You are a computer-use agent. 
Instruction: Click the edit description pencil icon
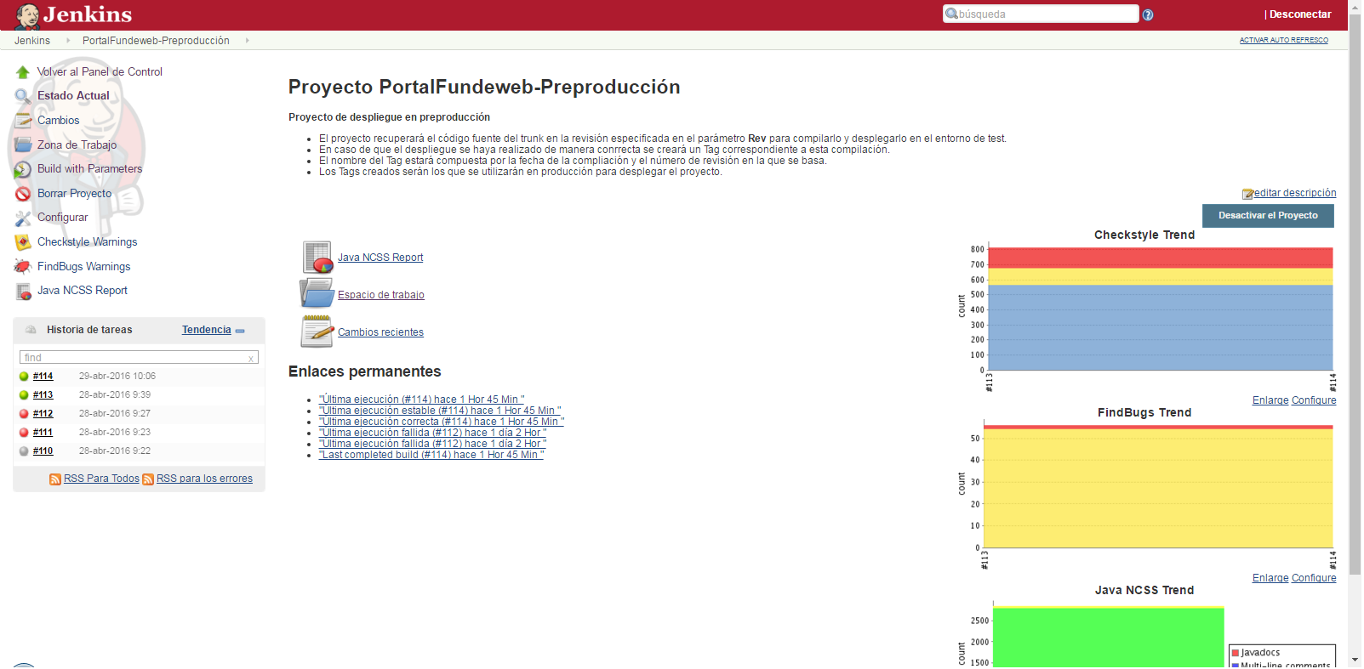tap(1247, 194)
